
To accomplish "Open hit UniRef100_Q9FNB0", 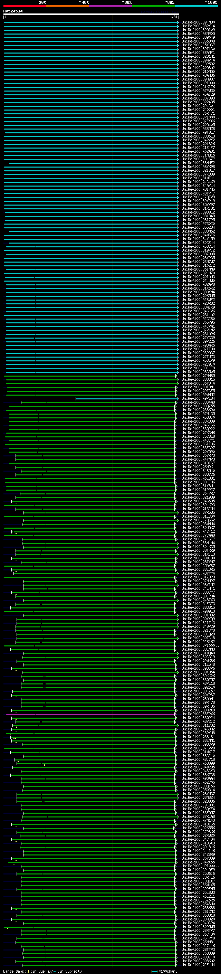I will click(198, 22).
